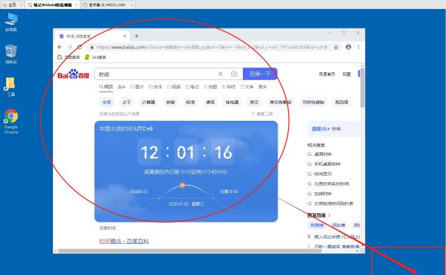Open image search via the camera icon
Viewport: 446px width, 275px height.
pyautogui.click(x=234, y=74)
